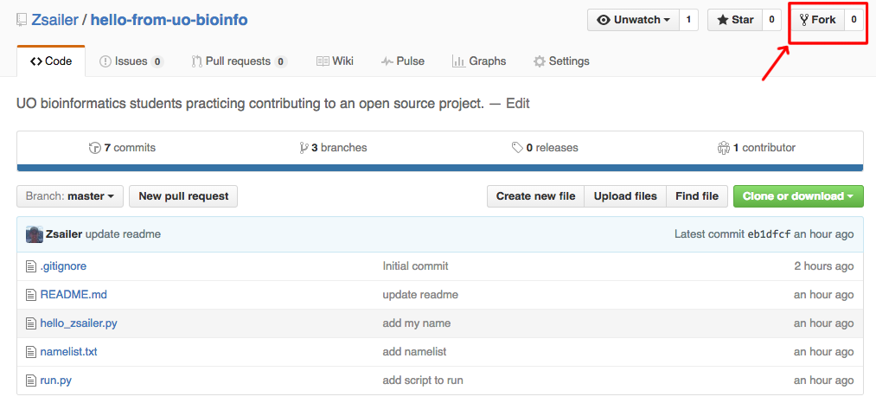876x403 pixels.
Task: Go to the Wiki tab
Action: tap(335, 61)
